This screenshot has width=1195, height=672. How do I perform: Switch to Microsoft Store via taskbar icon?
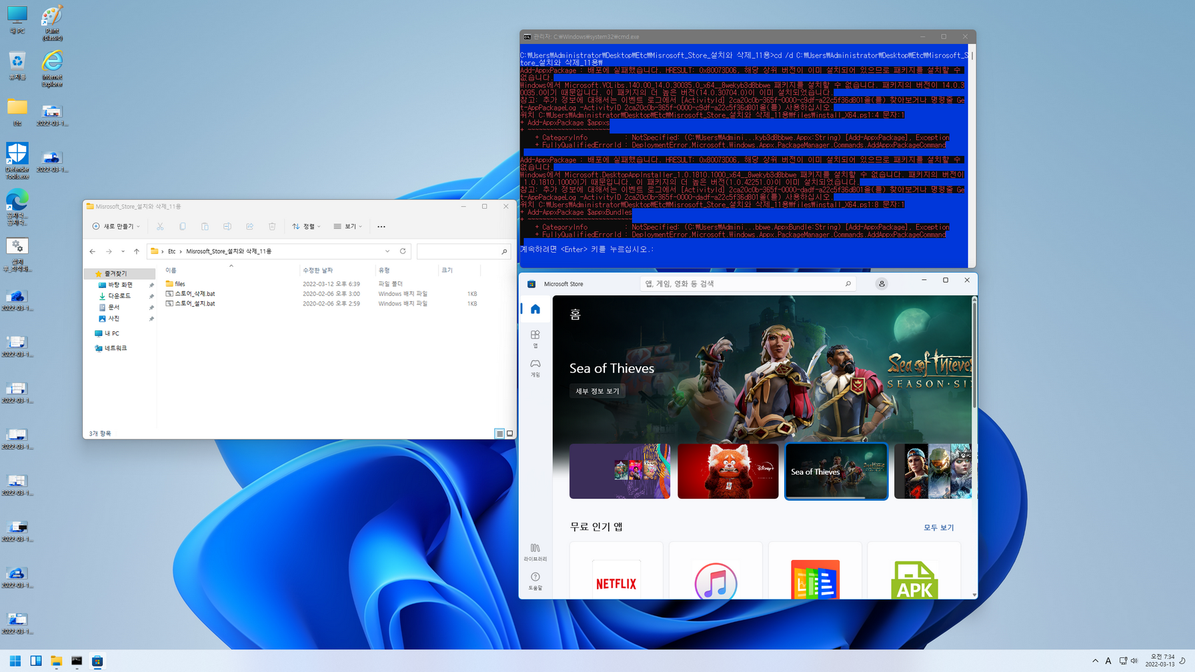pyautogui.click(x=97, y=661)
